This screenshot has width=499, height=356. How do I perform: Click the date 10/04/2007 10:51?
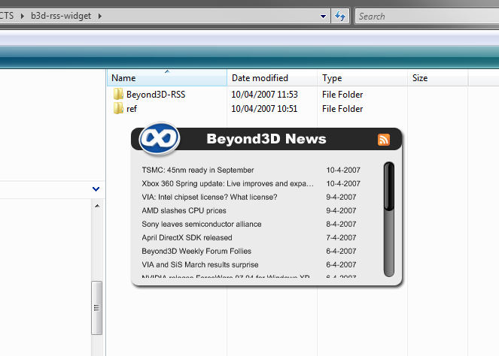coord(264,109)
